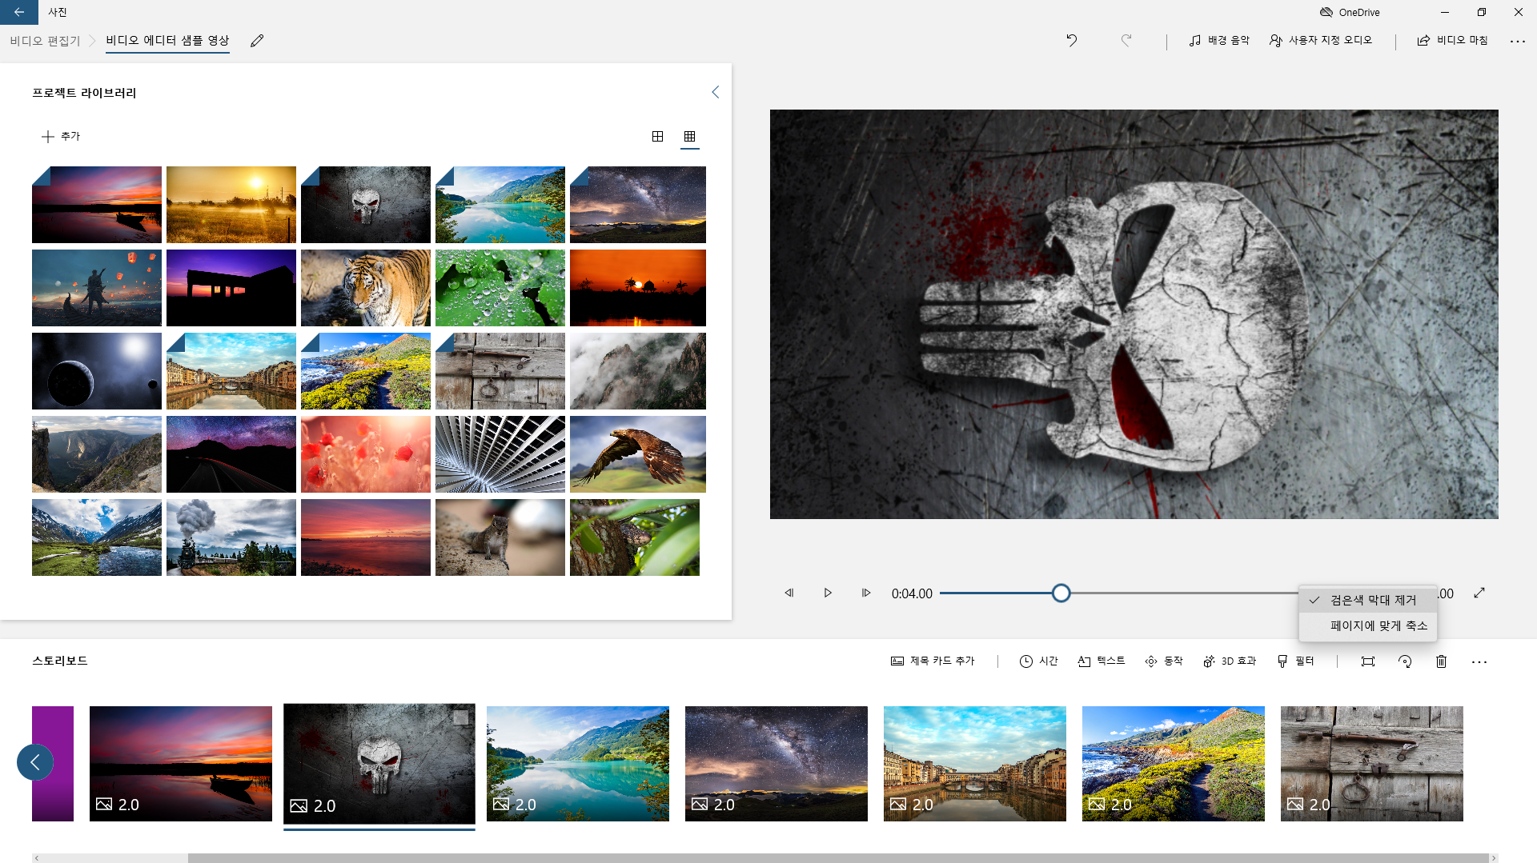Select the Milky Way storyboard clip
The image size is (1537, 863).
777,763
